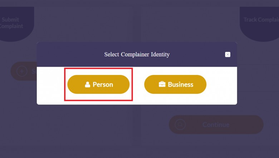
Task: Click the partially hidden button behind dialog's left edge
Action: (24, 71)
